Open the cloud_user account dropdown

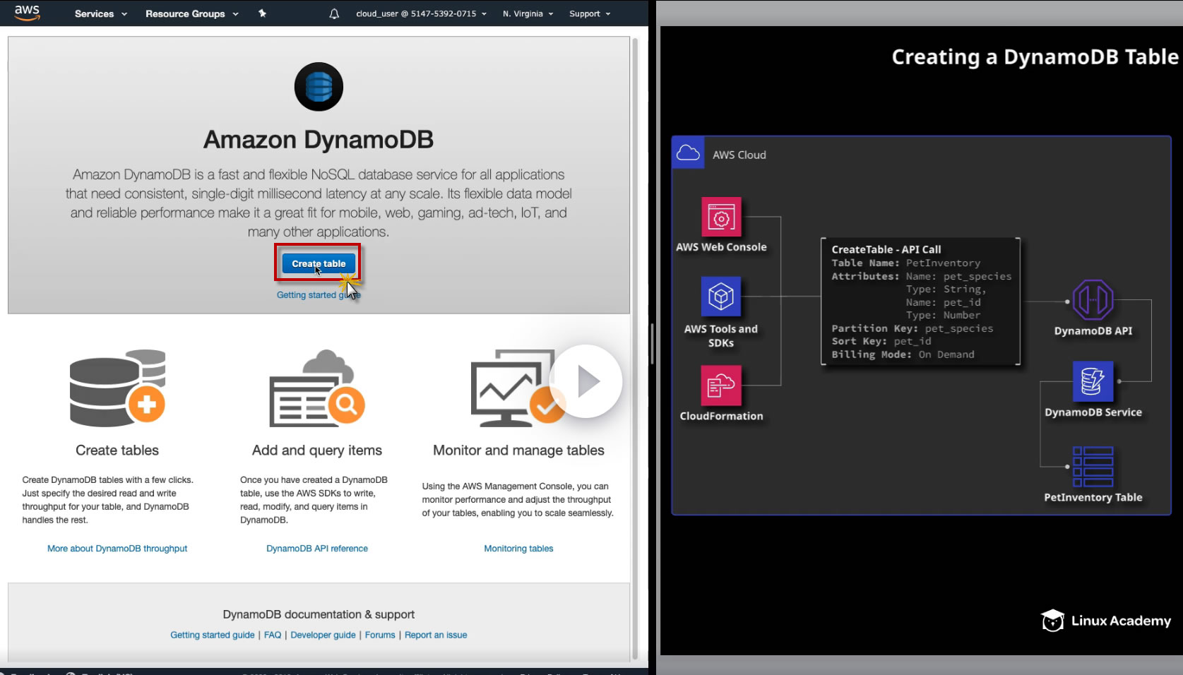tap(422, 13)
